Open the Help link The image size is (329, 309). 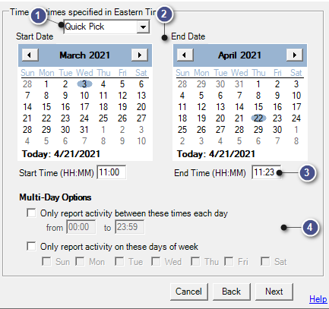[x=318, y=299]
